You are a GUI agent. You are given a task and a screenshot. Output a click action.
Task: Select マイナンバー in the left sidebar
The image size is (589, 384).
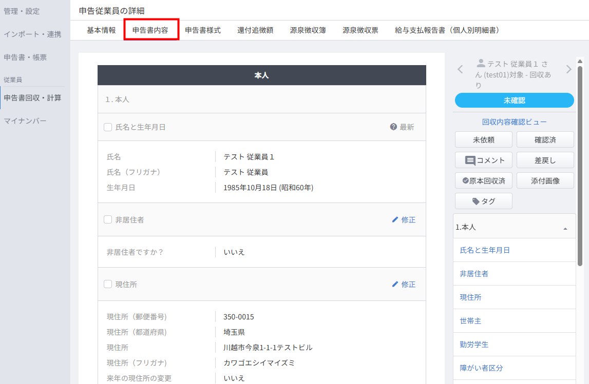pos(25,121)
